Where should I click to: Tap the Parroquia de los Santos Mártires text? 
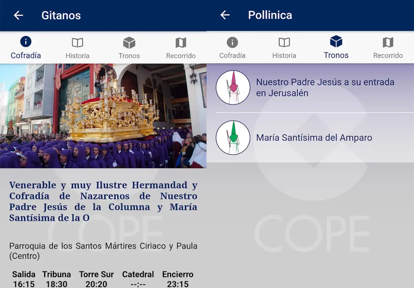point(103,251)
